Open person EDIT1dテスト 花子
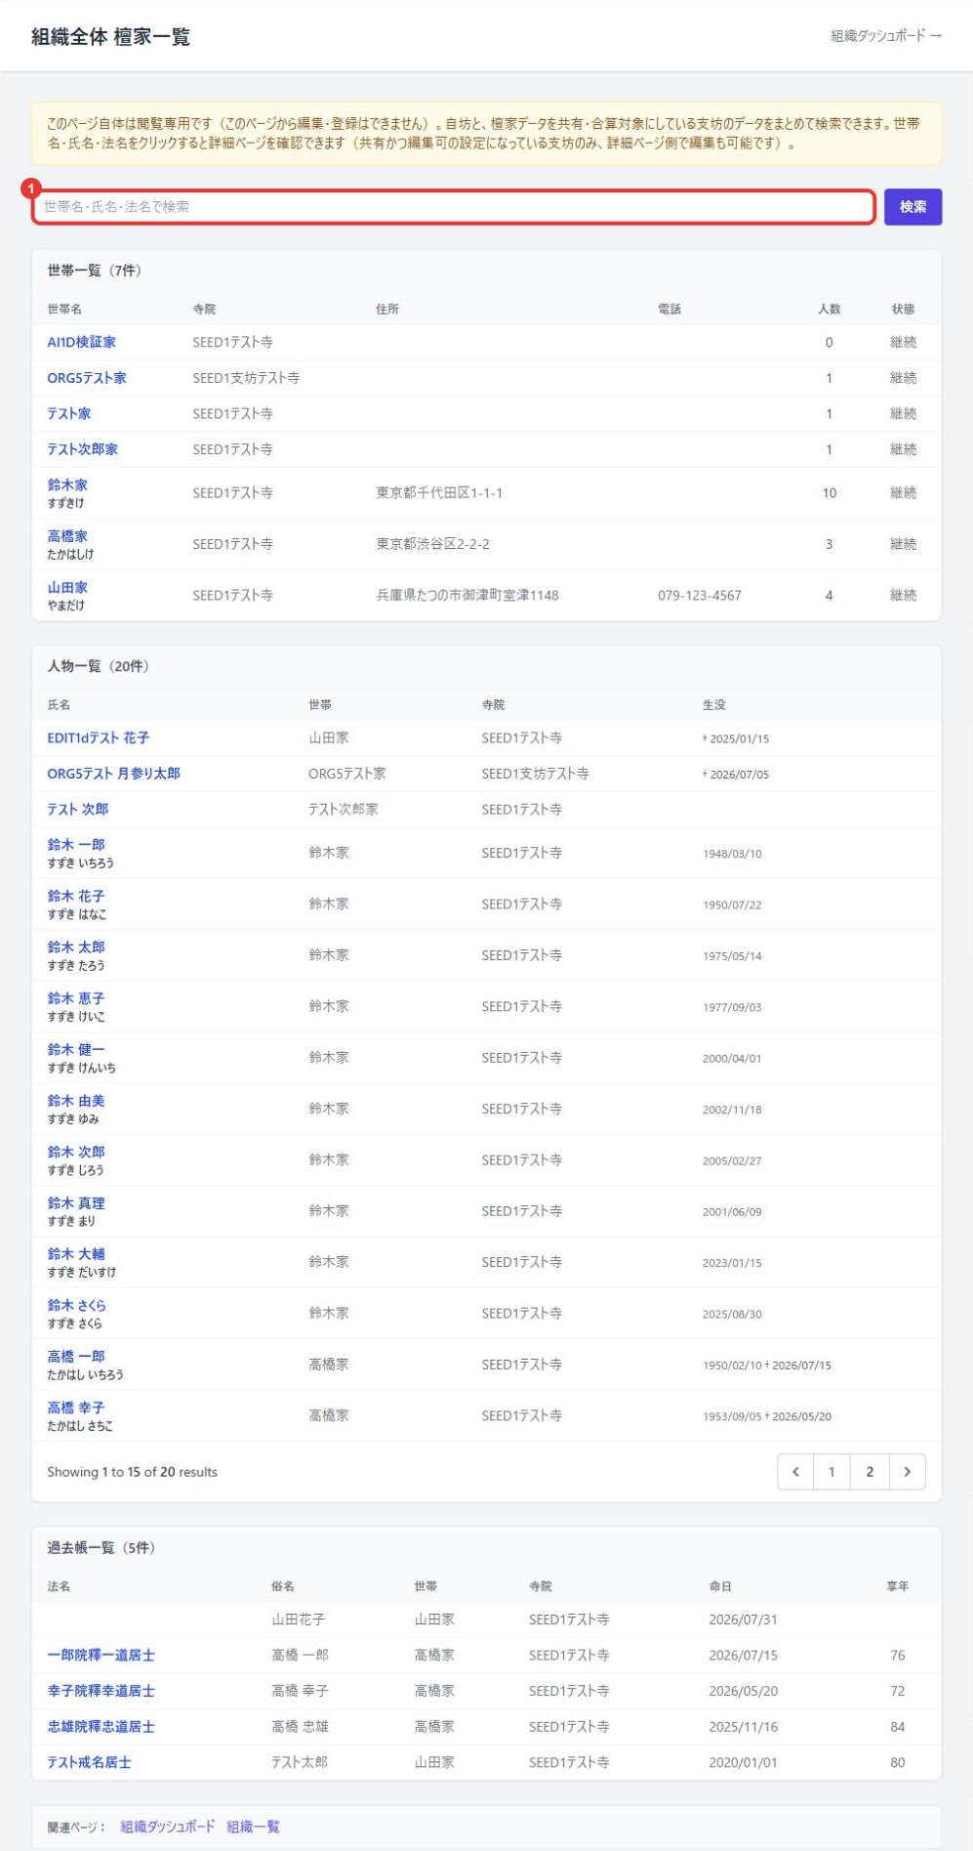The height and width of the screenshot is (1851, 973). click(x=99, y=737)
